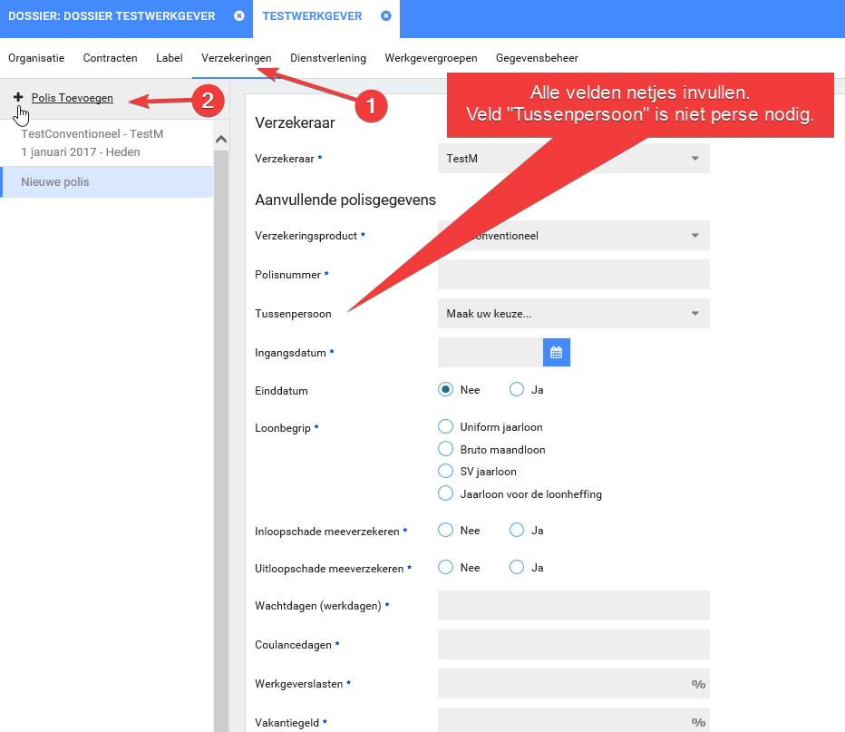Select Nee for Inloopschade meeverzekeren
The image size is (845, 732).
(445, 530)
